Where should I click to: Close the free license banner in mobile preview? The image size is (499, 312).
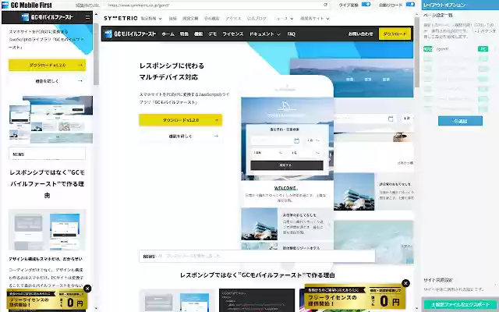pos(87,289)
